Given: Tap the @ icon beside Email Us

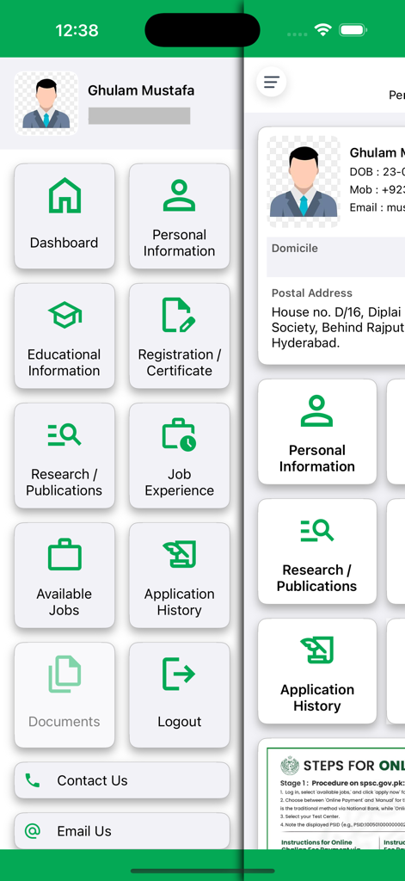Looking at the screenshot, I should [33, 831].
